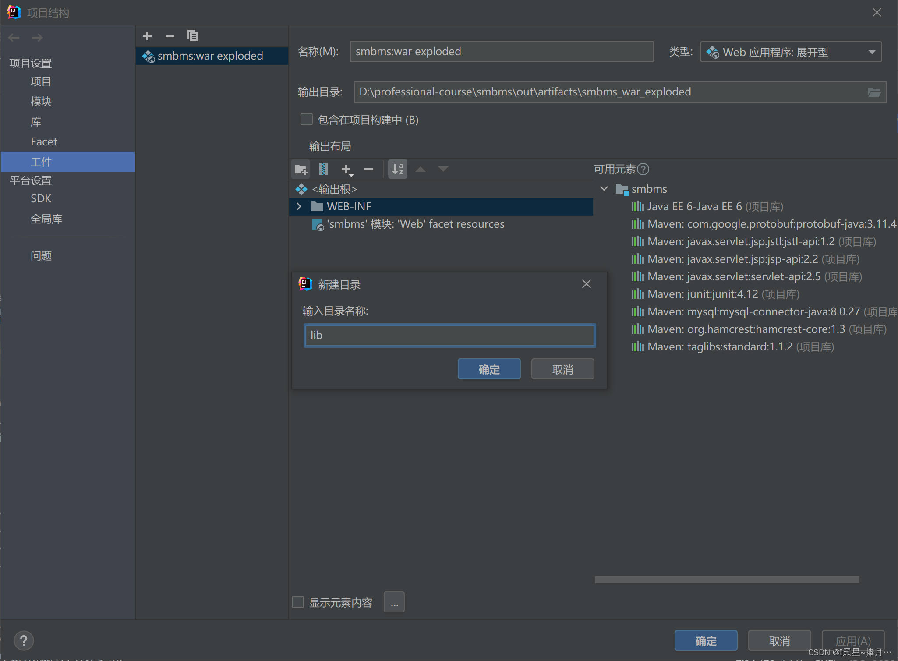Navigate back with the left arrow
The image size is (898, 661).
pyautogui.click(x=14, y=38)
